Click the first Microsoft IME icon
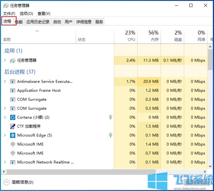The image size is (214, 191). point(13,144)
